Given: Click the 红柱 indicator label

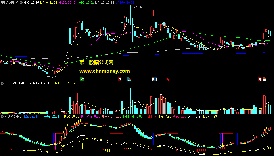Looking at the screenshot, I should point(152,116).
